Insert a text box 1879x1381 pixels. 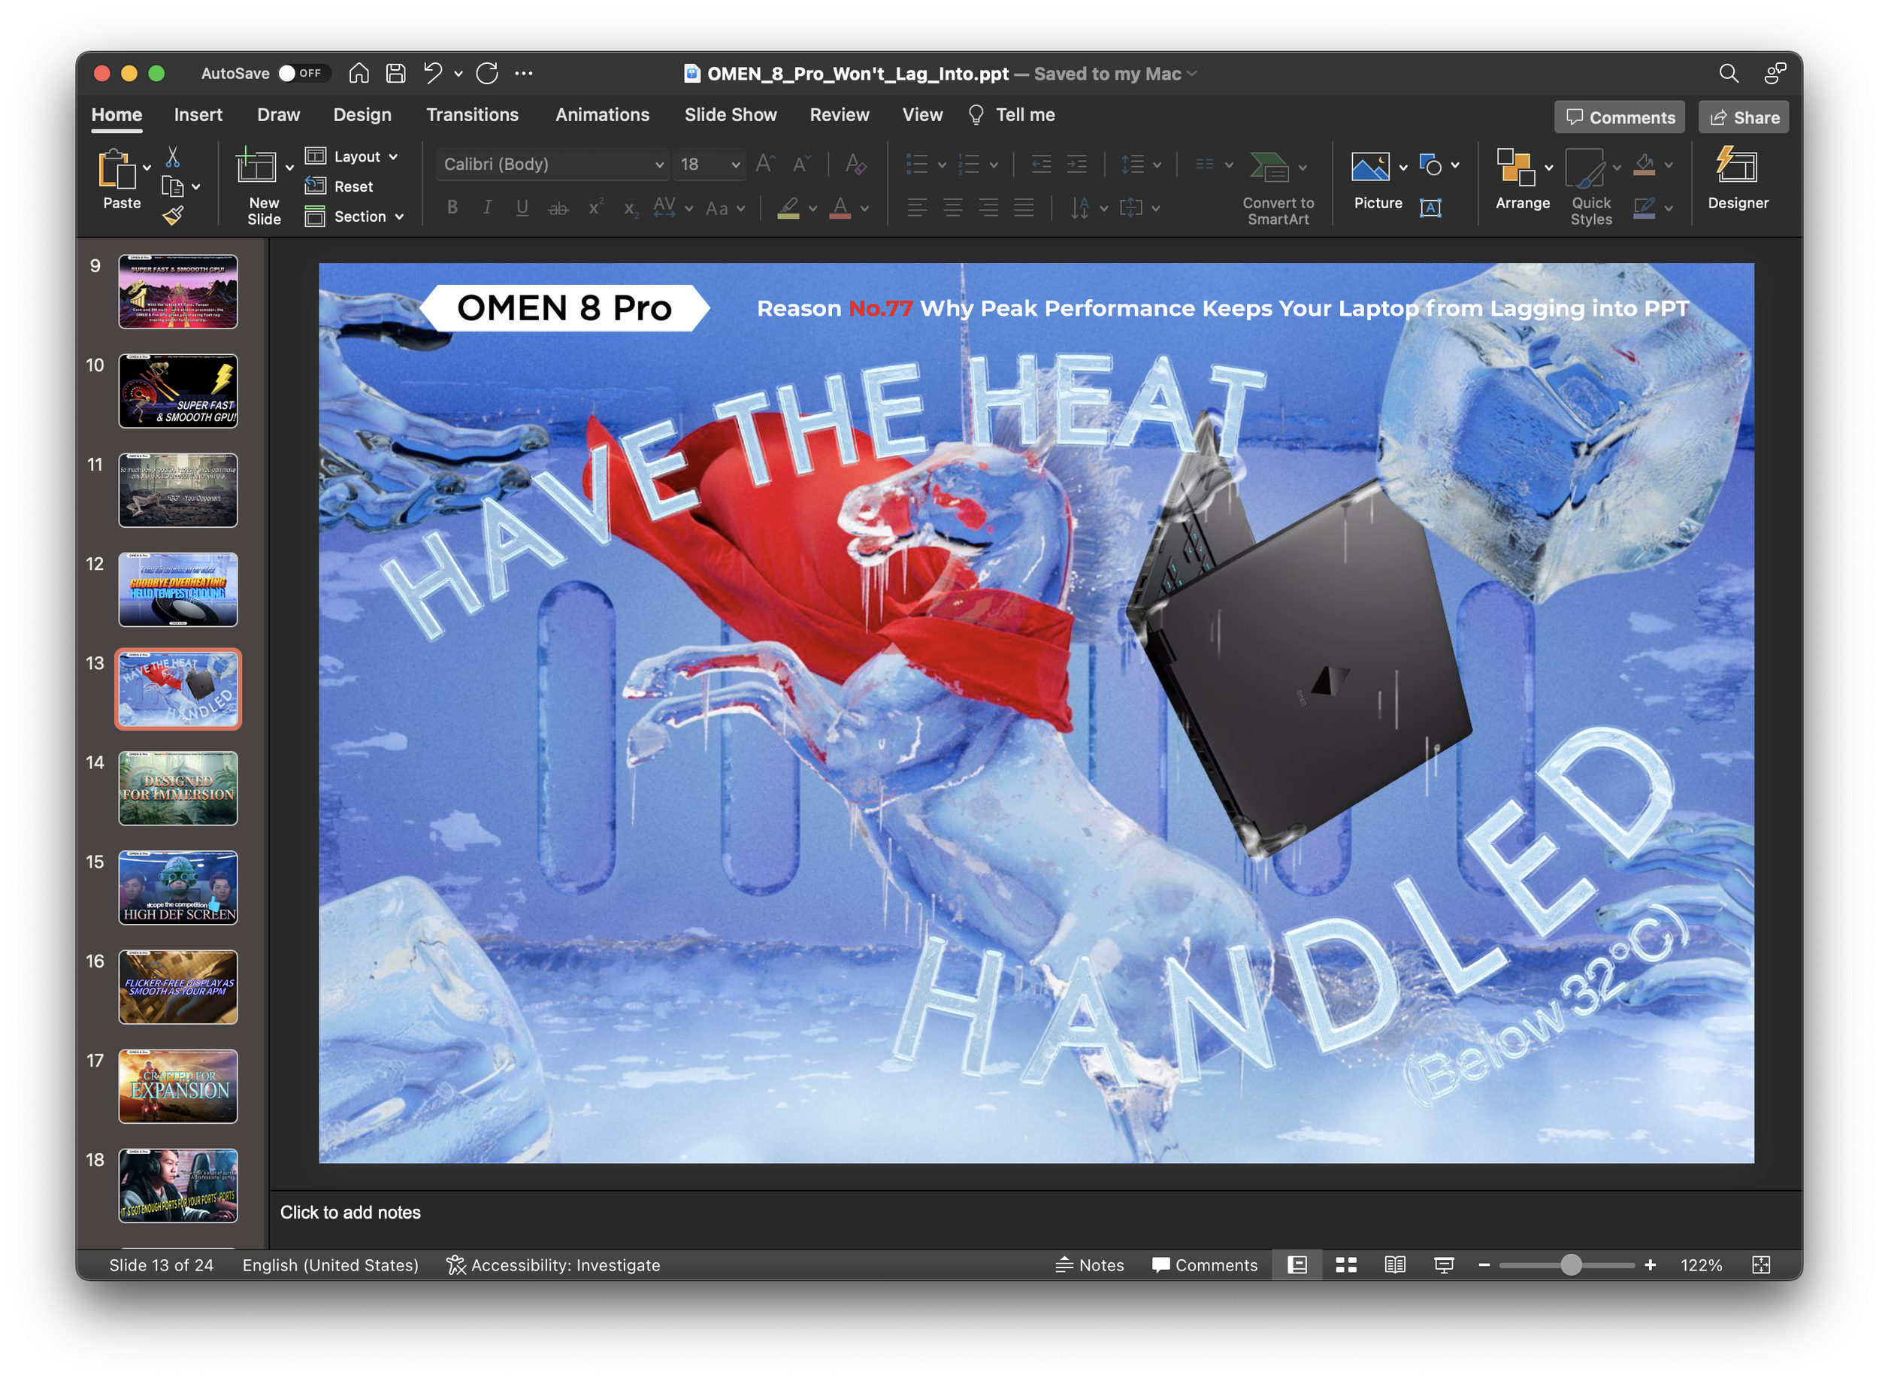tap(1430, 207)
